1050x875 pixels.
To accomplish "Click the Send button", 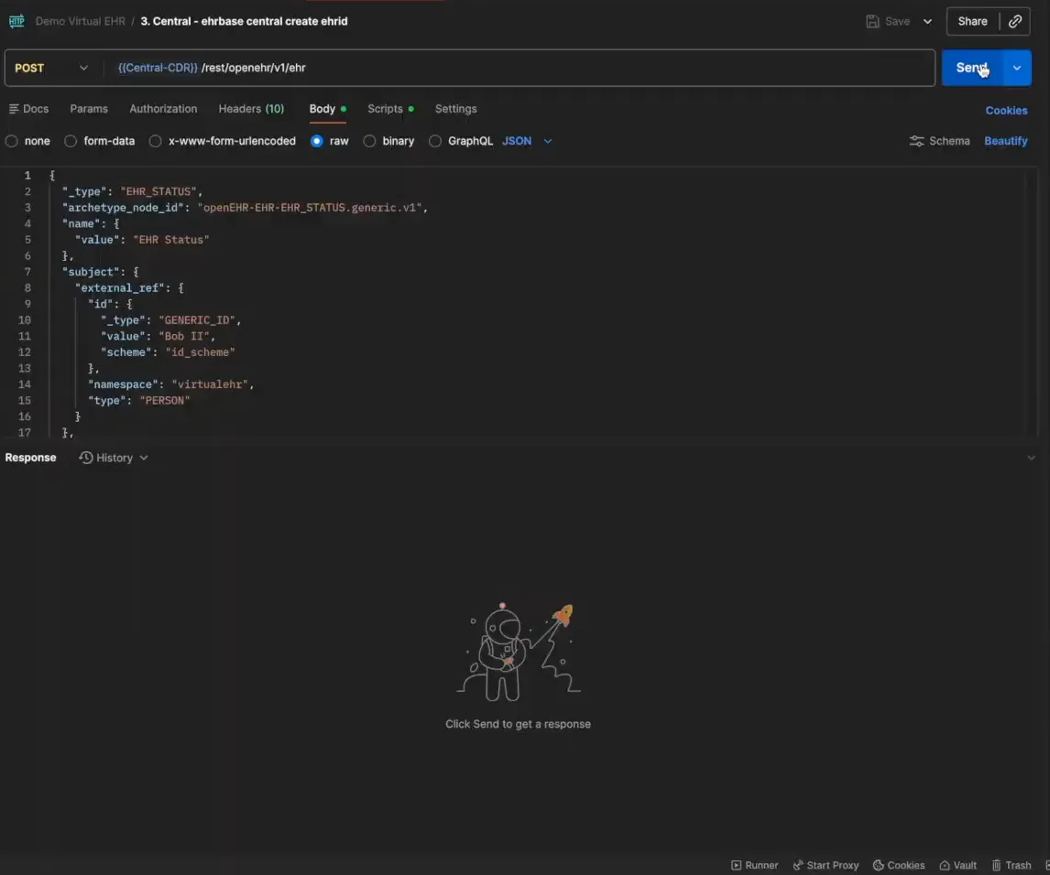I will 972,68.
